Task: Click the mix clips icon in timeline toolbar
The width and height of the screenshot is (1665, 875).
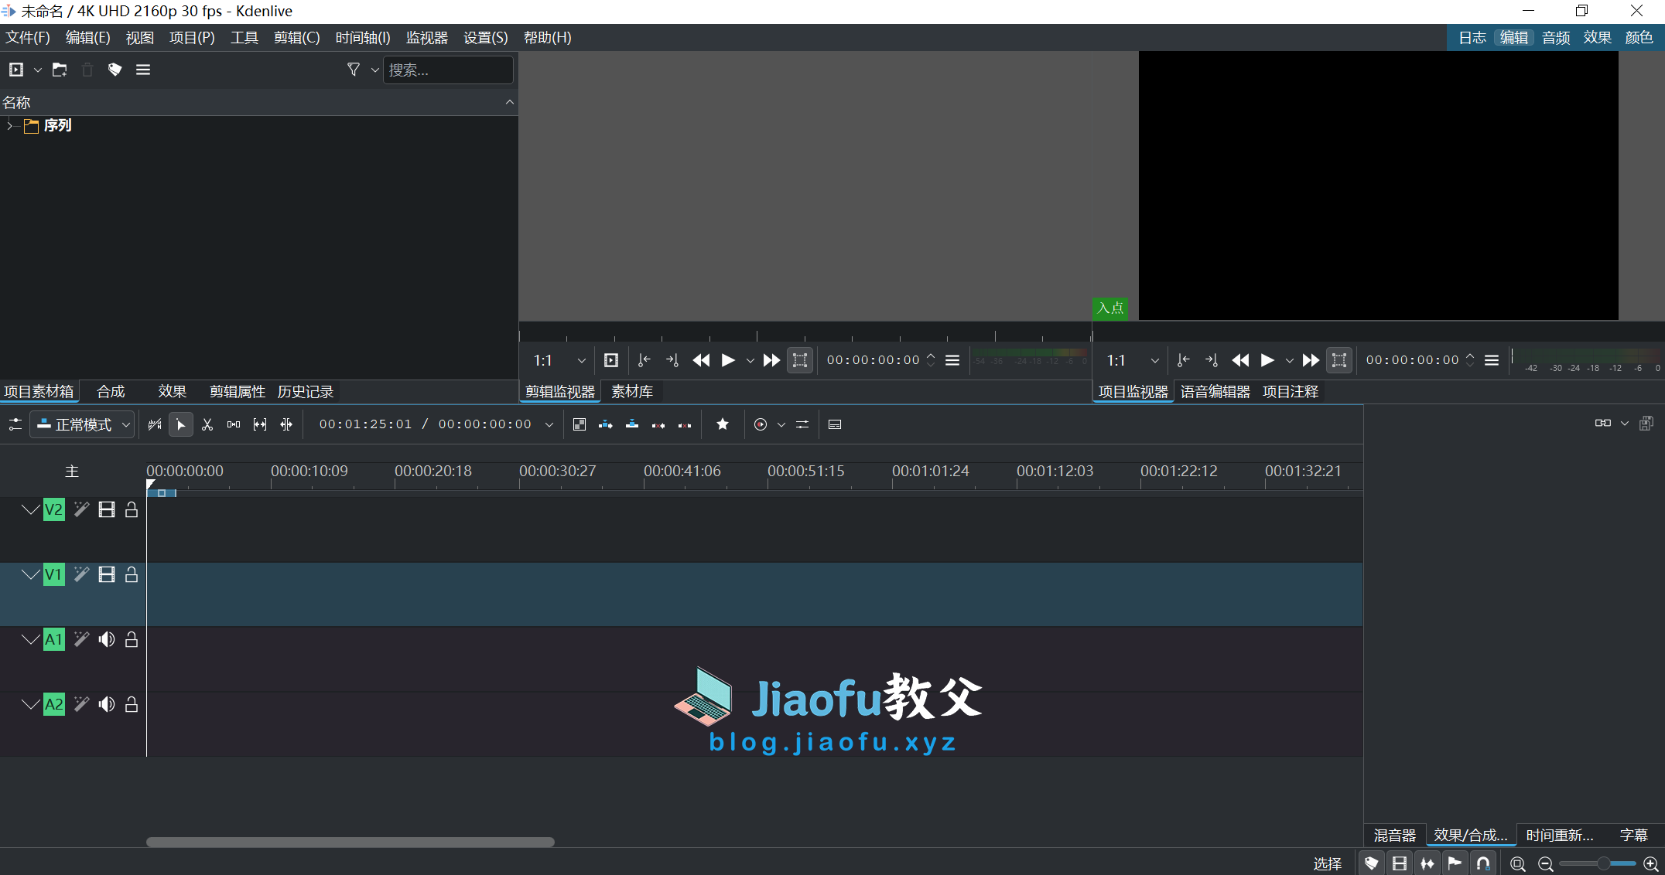Action: coord(580,424)
